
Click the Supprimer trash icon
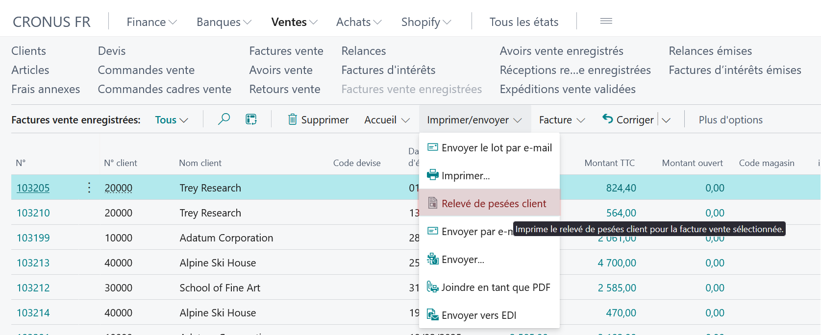coord(293,119)
